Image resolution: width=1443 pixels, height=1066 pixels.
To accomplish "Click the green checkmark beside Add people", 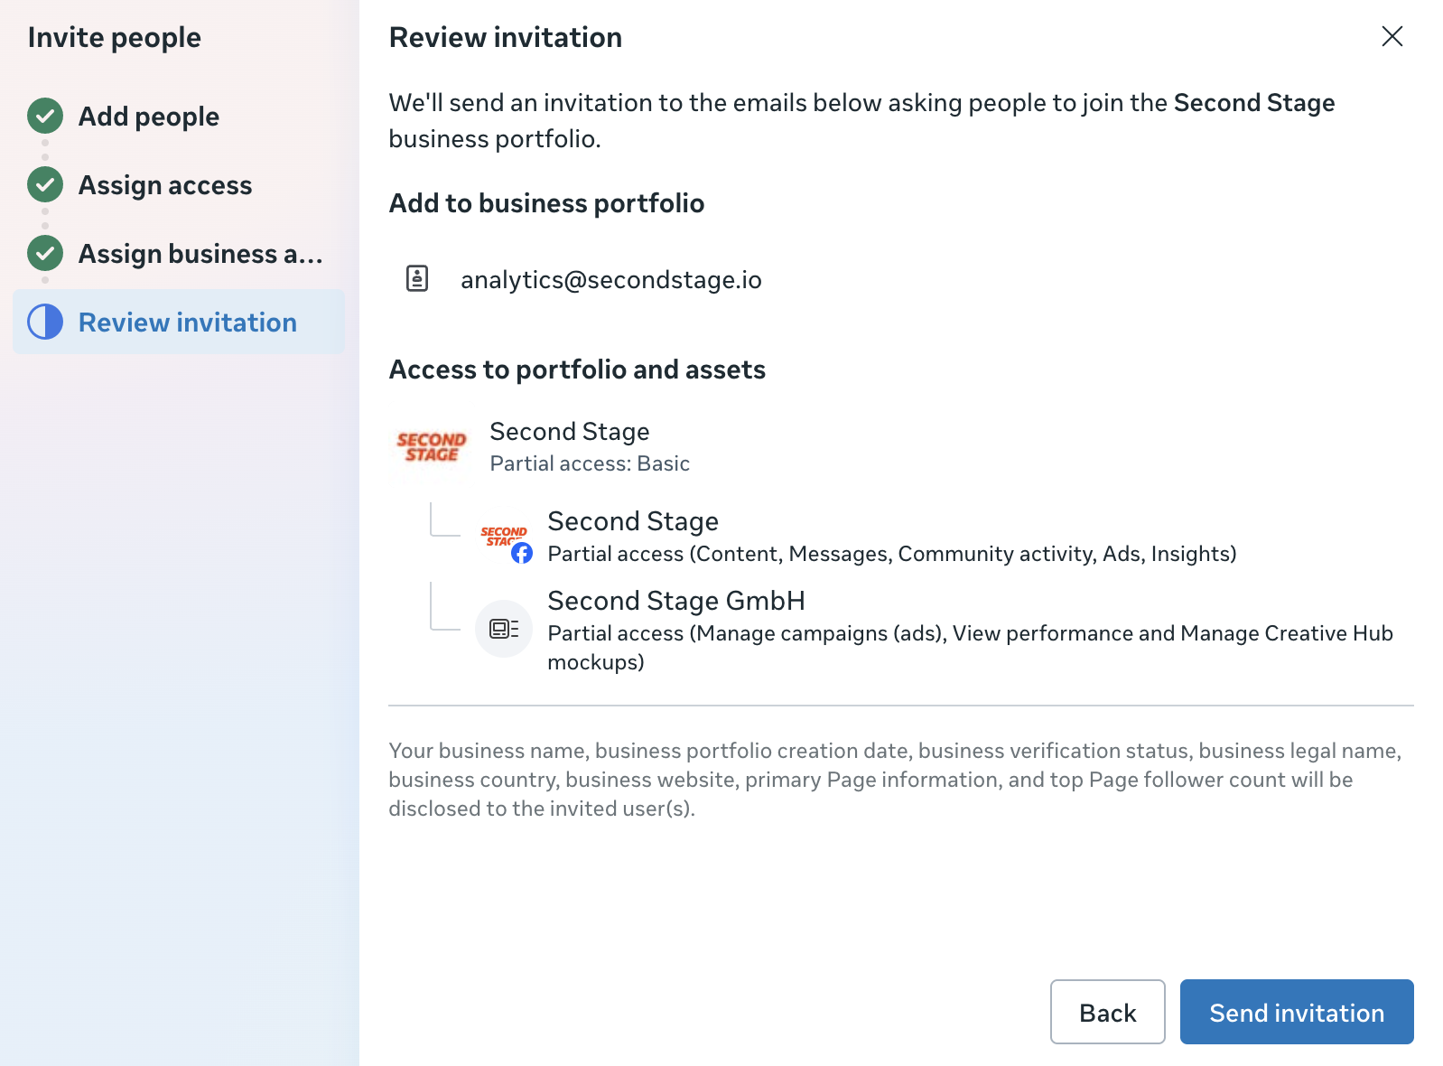I will coord(45,116).
